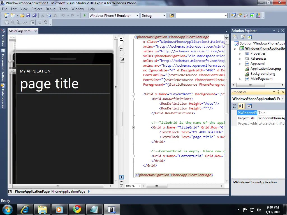
Task: Open the Windows Phone 7 Emulator dropdown
Action: pos(137,16)
